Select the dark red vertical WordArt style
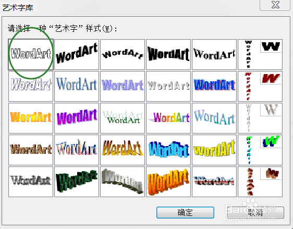 coord(260,86)
